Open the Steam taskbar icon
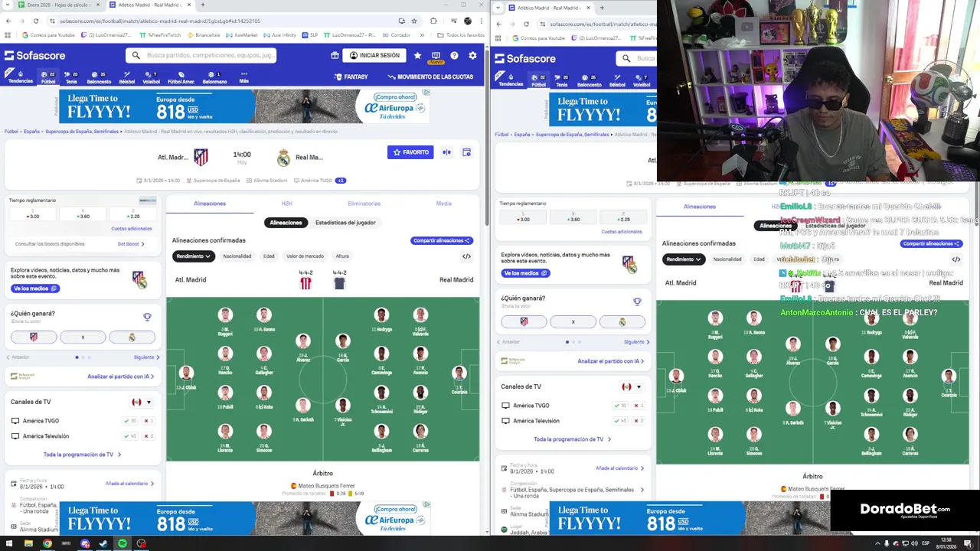980x551 pixels. coord(103,543)
